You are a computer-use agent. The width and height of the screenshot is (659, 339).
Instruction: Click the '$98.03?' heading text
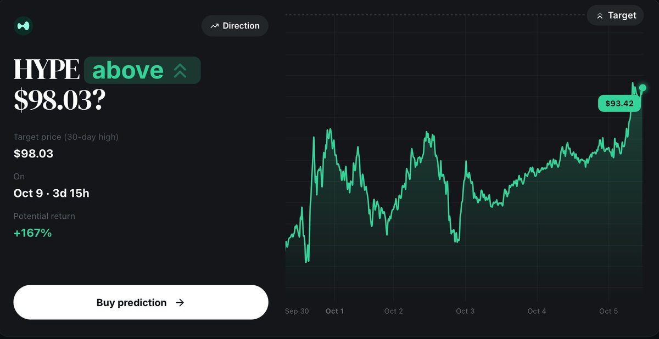(x=59, y=99)
